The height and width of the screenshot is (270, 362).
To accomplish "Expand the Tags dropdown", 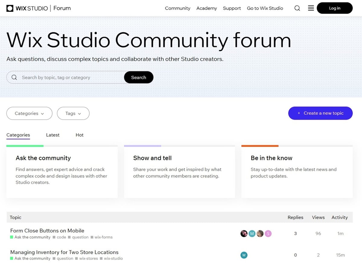I will [73, 113].
